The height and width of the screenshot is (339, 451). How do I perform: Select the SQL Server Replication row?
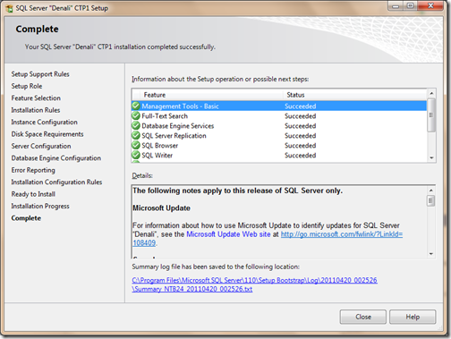click(279, 135)
